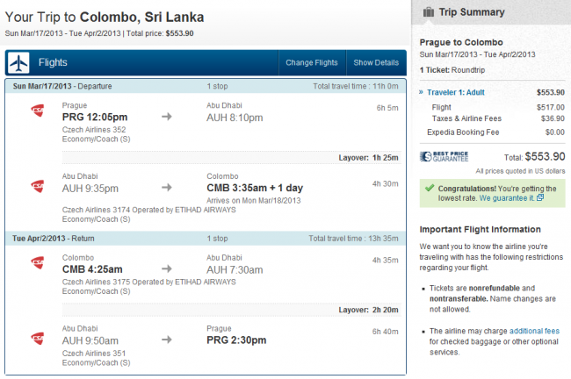The image size is (571, 379).
Task: Click the green checkmark beside Congratulations
Action: tap(427, 188)
